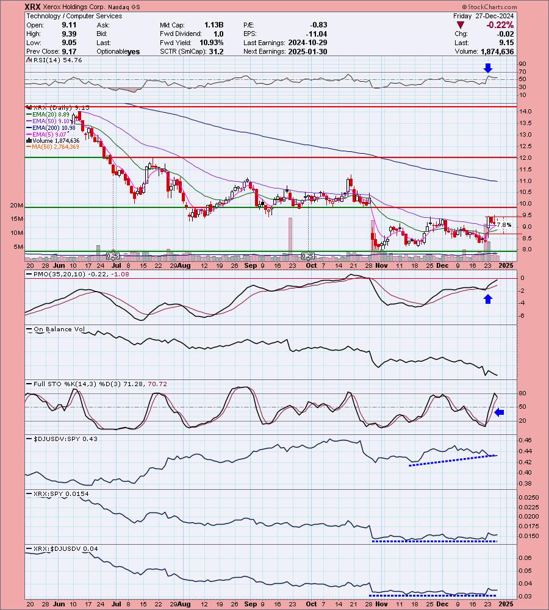
Task: Click the On Balance Vol panel label
Action: (x=56, y=329)
